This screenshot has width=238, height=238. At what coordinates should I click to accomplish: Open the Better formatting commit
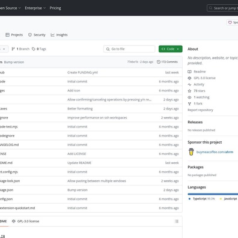click(80, 109)
